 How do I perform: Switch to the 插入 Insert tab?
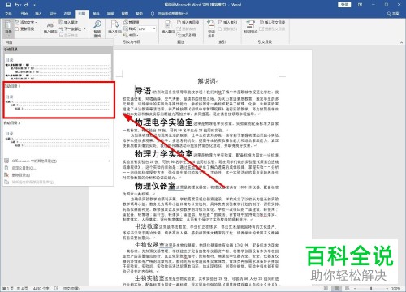point(38,14)
